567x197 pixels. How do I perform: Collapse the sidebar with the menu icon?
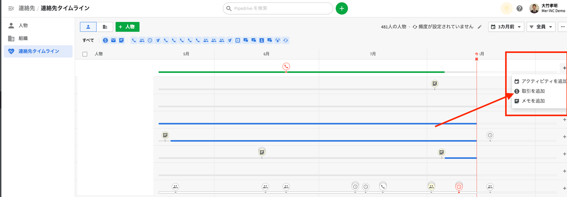click(x=11, y=9)
